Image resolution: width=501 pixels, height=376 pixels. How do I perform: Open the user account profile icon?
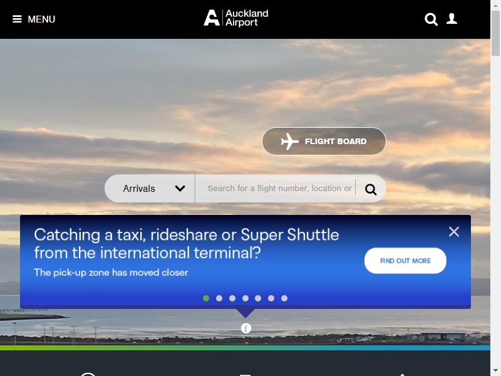[452, 19]
